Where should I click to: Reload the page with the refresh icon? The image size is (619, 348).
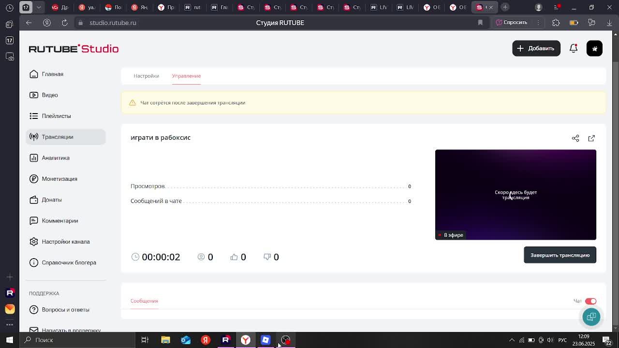(x=64, y=23)
